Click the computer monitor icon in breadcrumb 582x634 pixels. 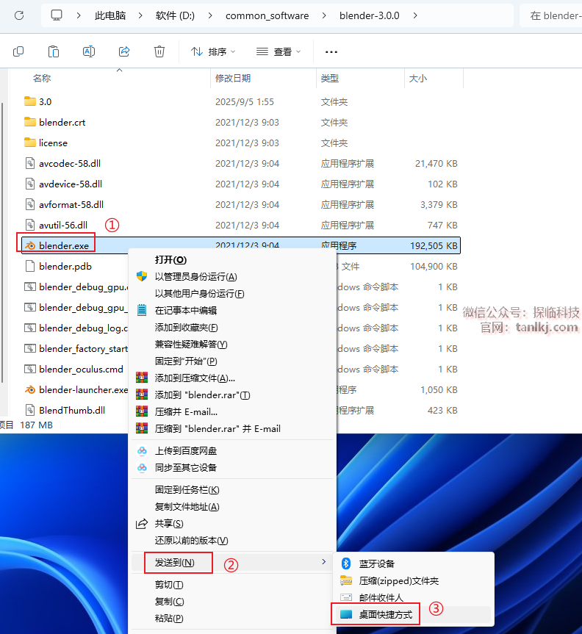click(x=57, y=15)
